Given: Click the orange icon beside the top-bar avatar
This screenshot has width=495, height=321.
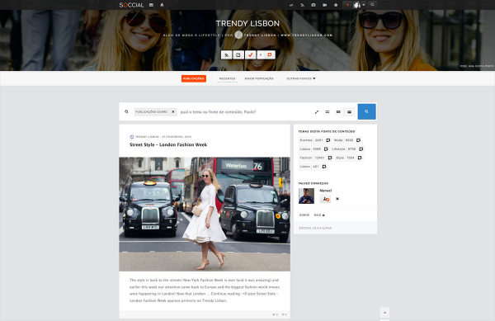Looking at the screenshot, I should click(x=347, y=5).
